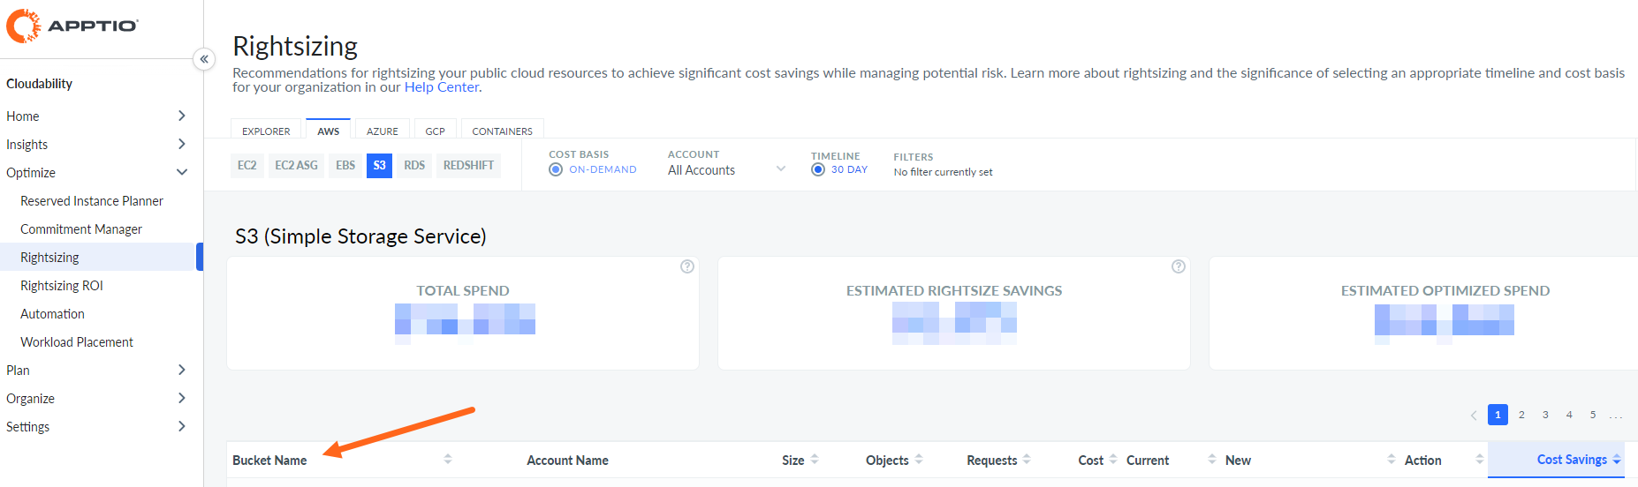The image size is (1638, 487).
Task: Click the Cloudability heading in sidebar
Action: (39, 84)
